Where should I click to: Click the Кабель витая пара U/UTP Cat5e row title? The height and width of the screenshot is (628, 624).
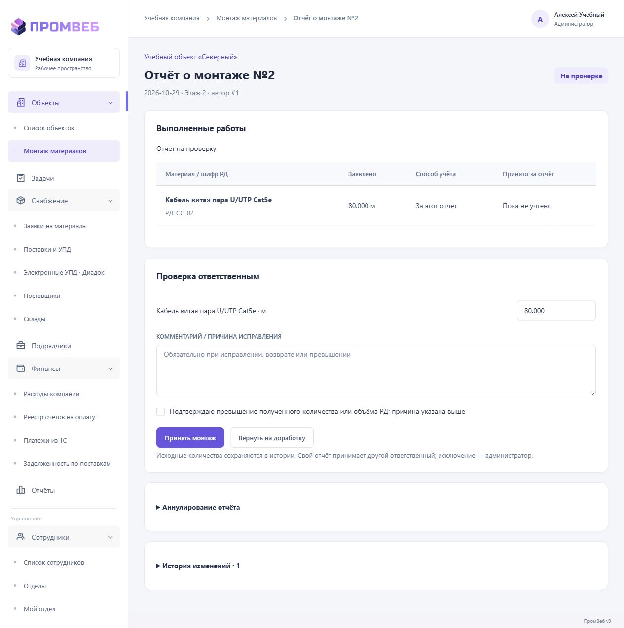point(219,200)
